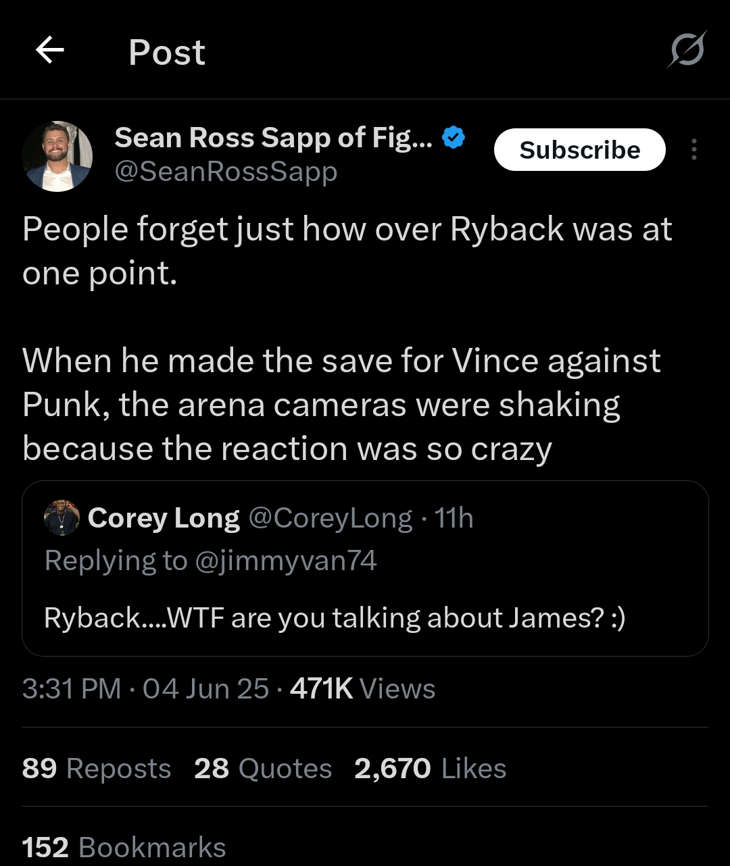Tap the blue verified badge
Image resolution: width=730 pixels, height=866 pixels.
click(x=453, y=138)
